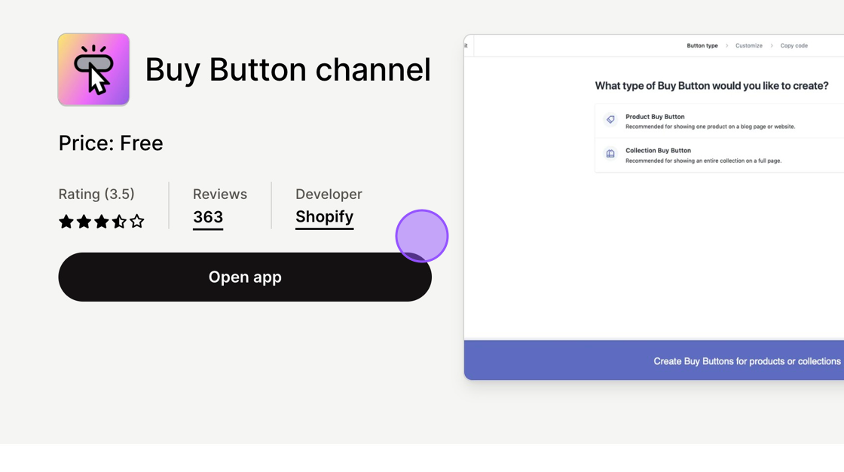
Task: Open the 363 reviews link
Action: click(208, 217)
